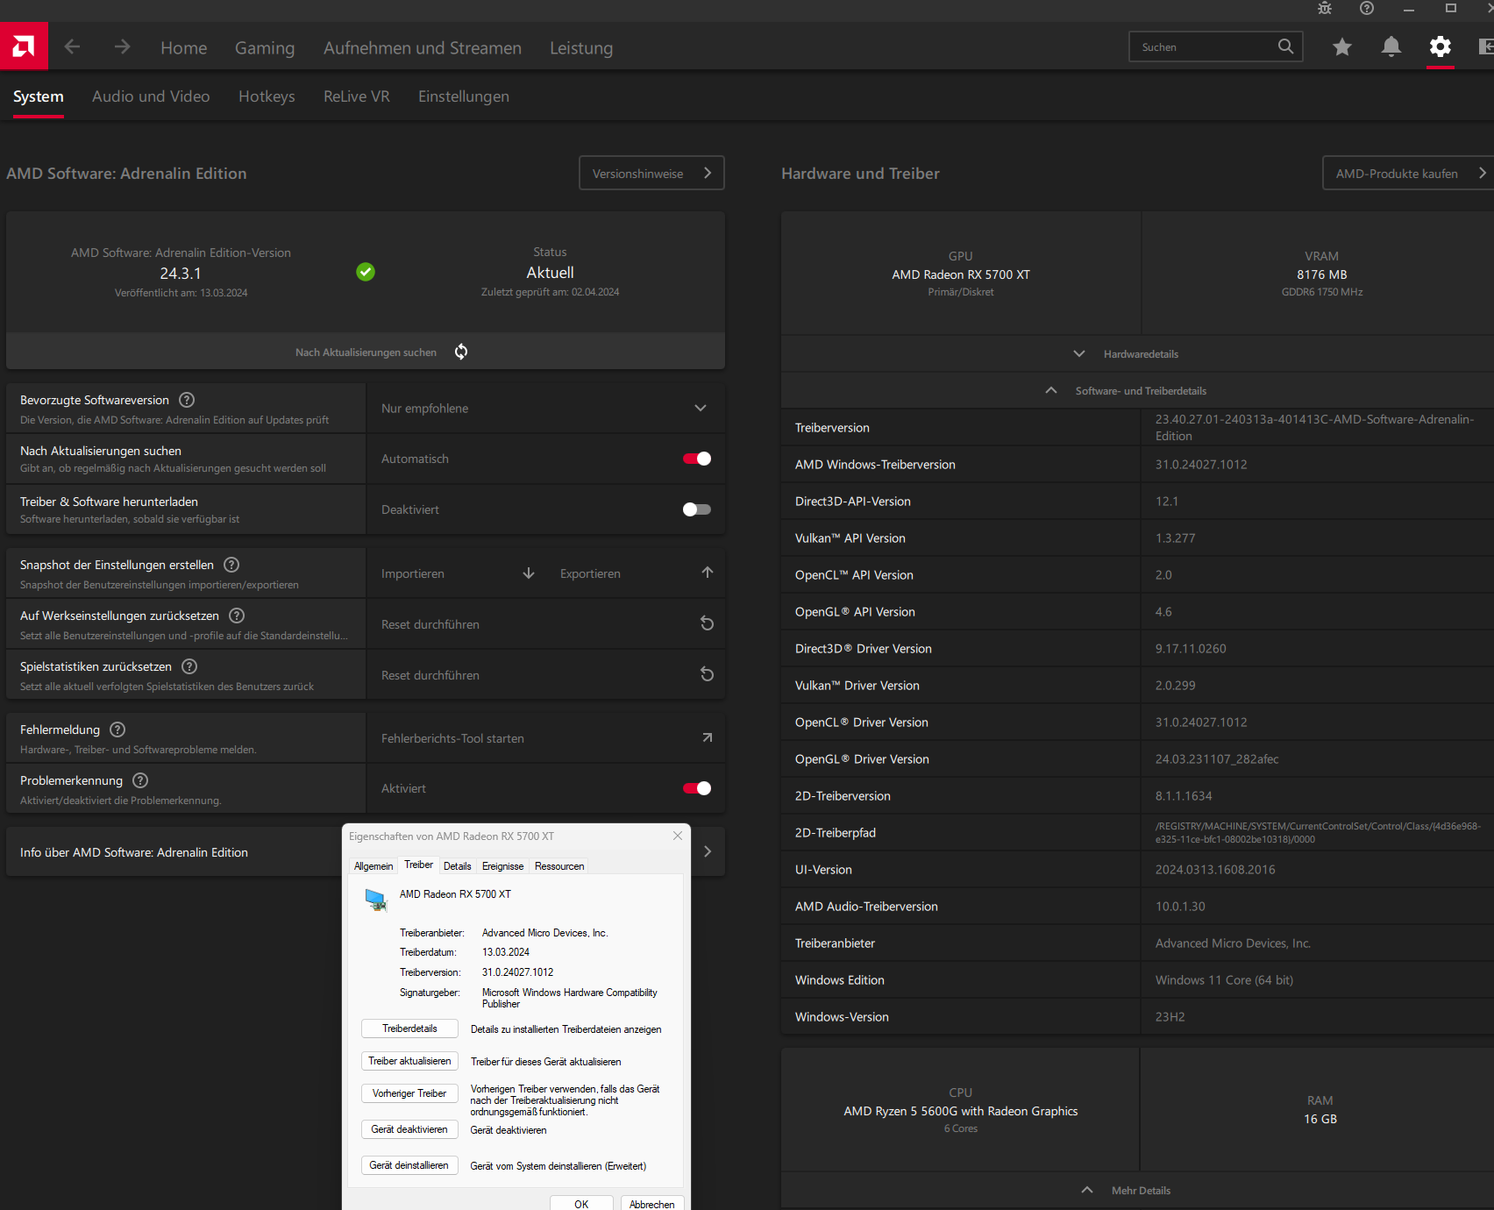Click Abbrechen in properties dialog

652,1203
